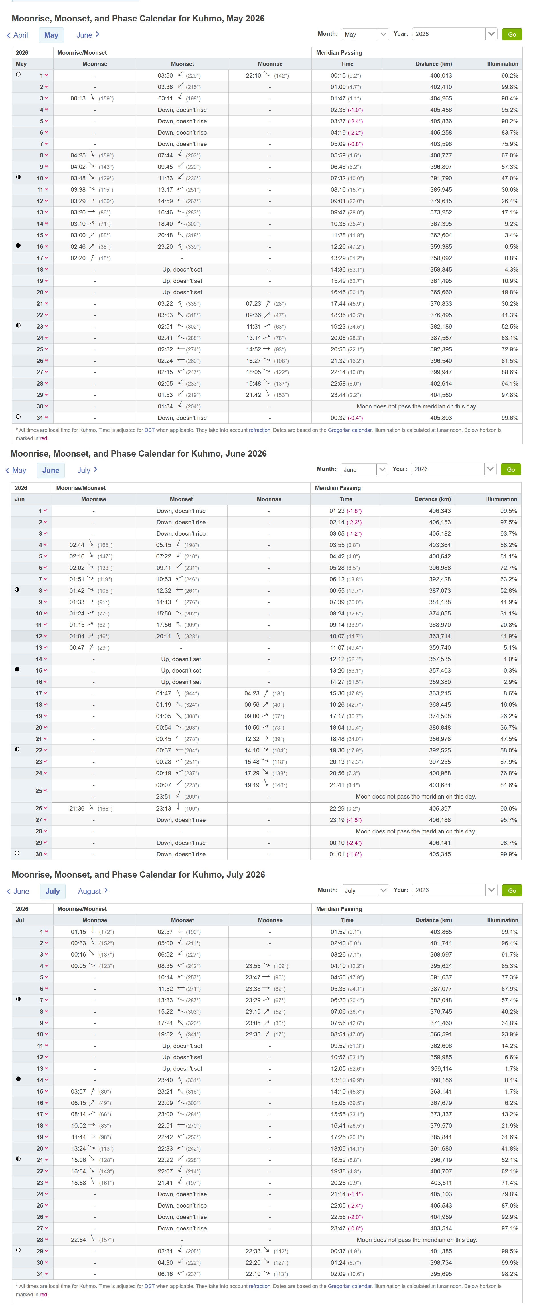Image resolution: width=543 pixels, height=1312 pixels.
Task: Expand the June 17 row details
Action: pos(45,693)
